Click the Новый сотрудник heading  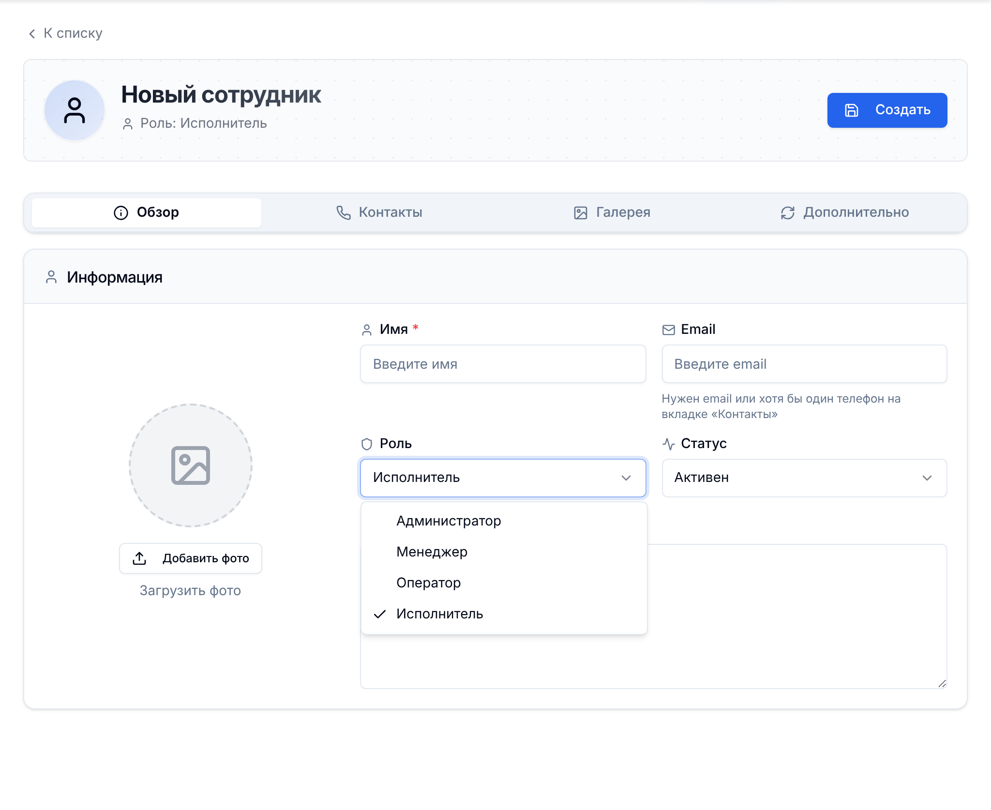(221, 95)
